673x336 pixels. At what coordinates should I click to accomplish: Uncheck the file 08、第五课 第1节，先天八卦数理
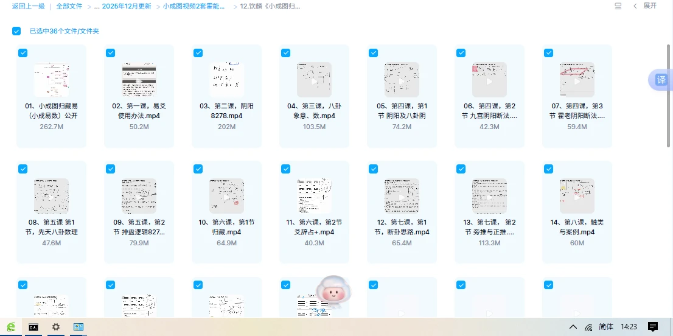click(x=23, y=169)
